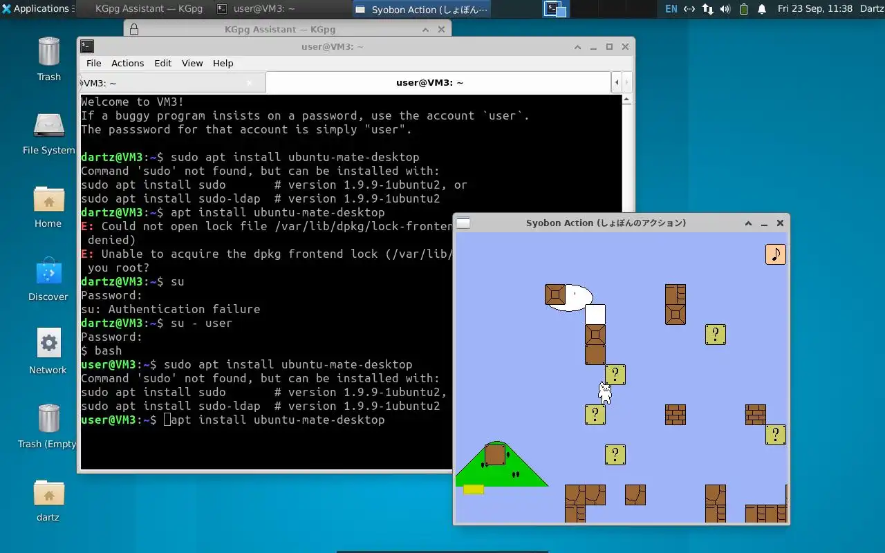Open the Home folder desktop icon

tap(48, 206)
